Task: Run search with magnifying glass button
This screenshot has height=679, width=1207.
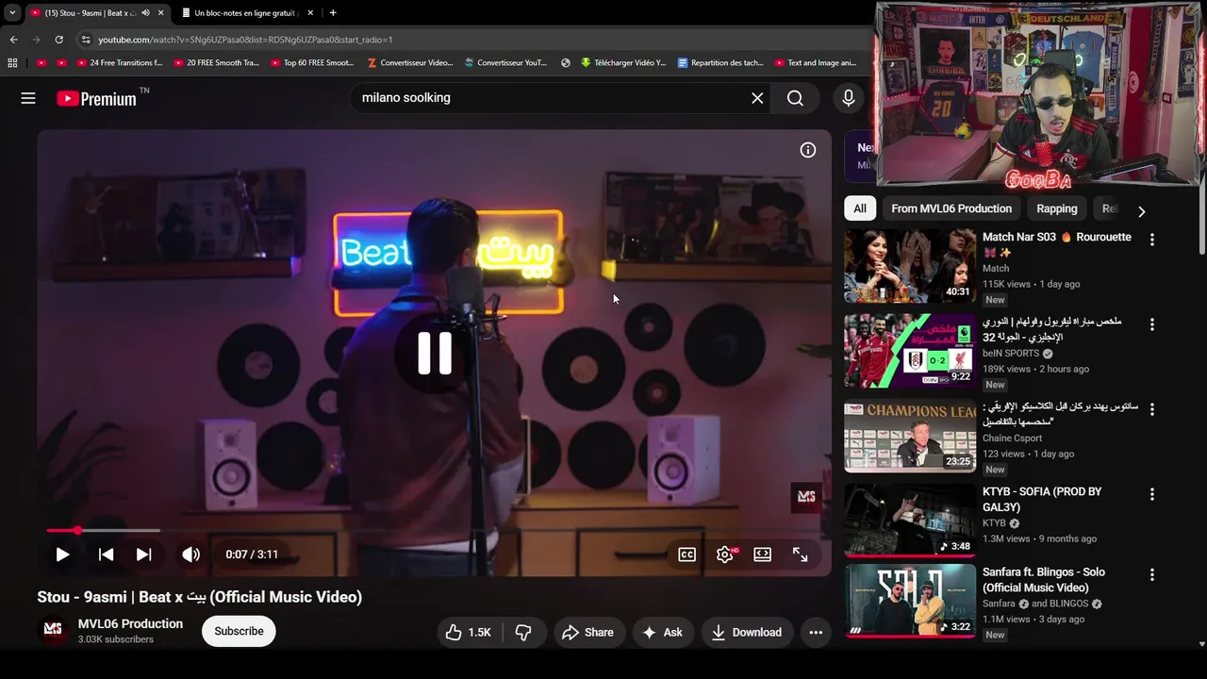Action: tap(796, 98)
